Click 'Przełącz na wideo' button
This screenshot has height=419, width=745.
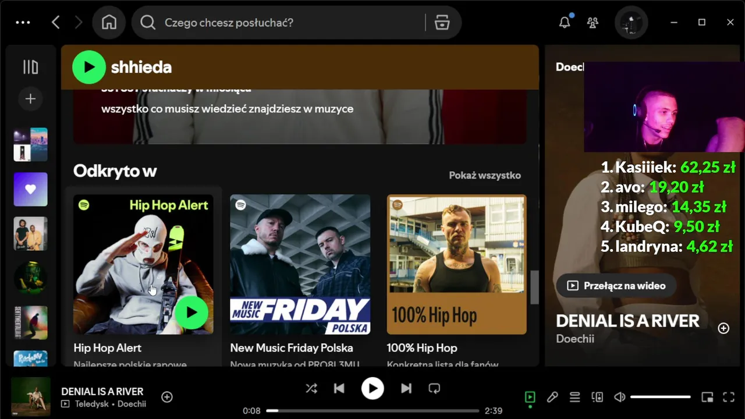(616, 286)
